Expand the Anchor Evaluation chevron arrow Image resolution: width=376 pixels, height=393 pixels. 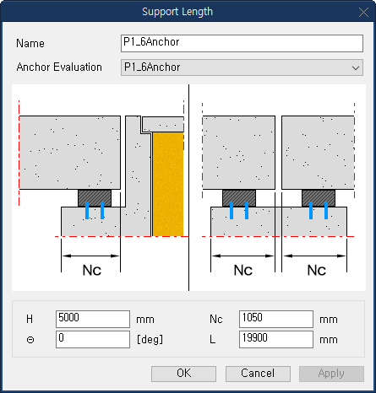[x=356, y=67]
